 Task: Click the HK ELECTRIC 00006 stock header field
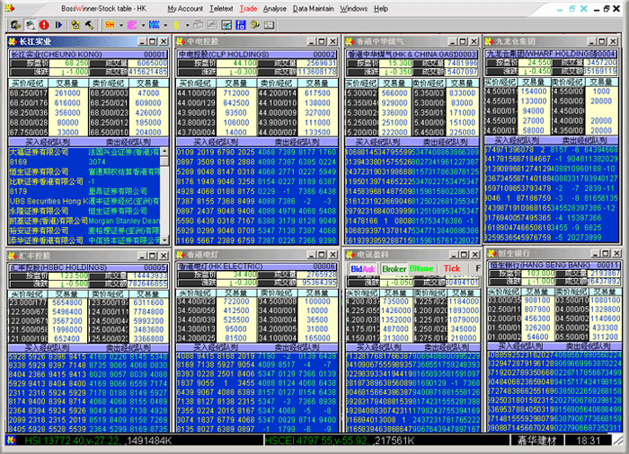pyautogui.click(x=257, y=266)
